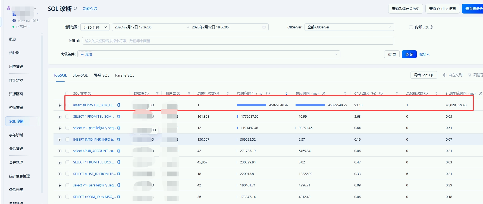Image resolution: width=483 pixels, height=204 pixels.
Task: Click the filter icon on 租户名 column
Action: click(189, 93)
